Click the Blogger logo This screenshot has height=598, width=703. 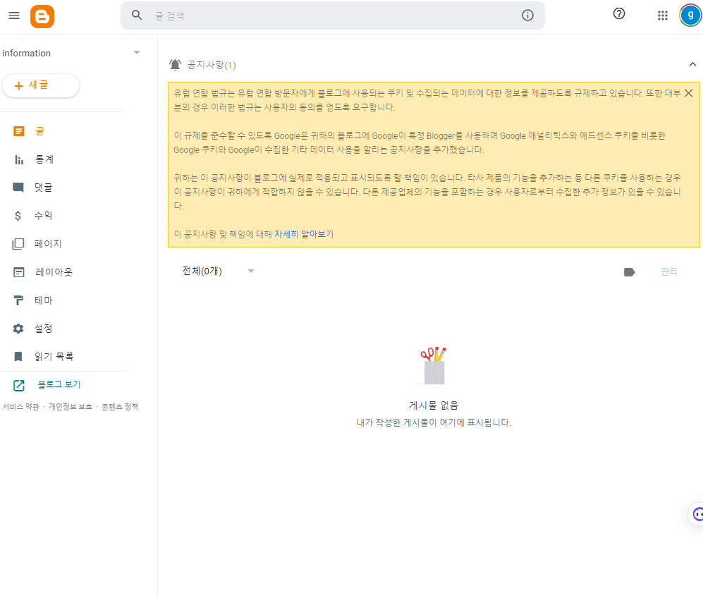42,16
